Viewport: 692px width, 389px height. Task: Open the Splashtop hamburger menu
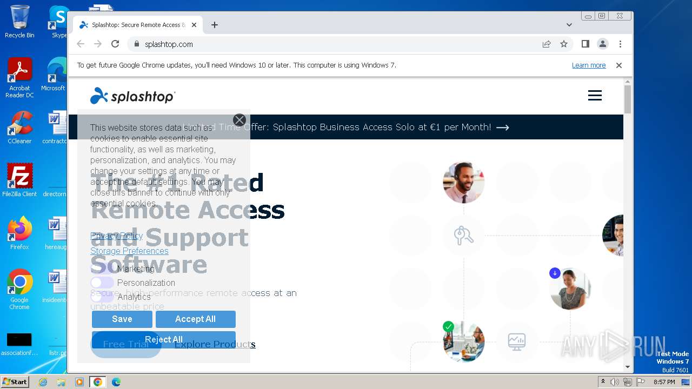tap(595, 96)
